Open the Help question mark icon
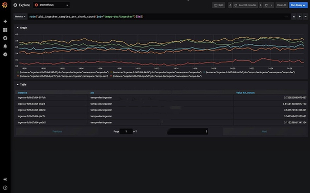Screen dimensions: 310x193 click(5, 188)
